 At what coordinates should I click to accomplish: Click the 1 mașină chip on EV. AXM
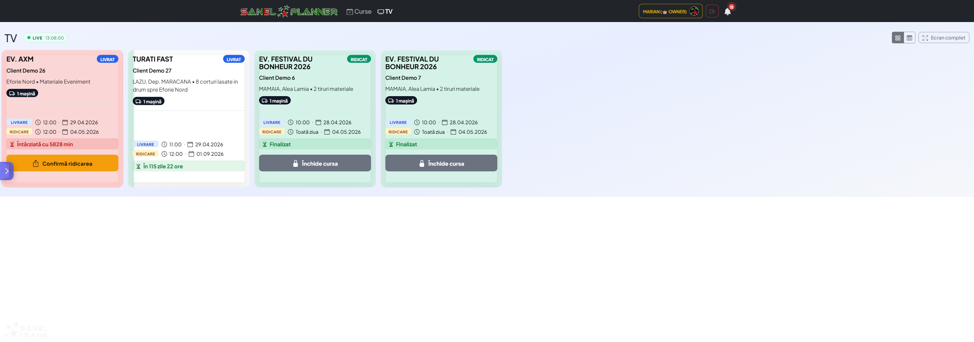[x=22, y=93]
